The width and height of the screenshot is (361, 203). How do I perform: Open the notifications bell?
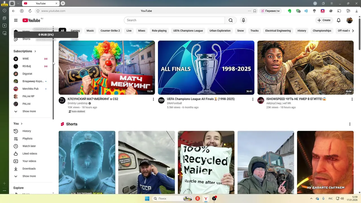pyautogui.click(x=339, y=20)
